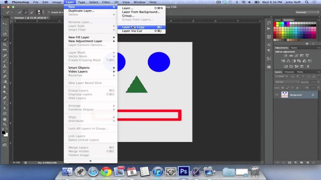This screenshot has height=180, width=321.
Task: Pick the Type tool in the toolbar
Action: click(5, 103)
